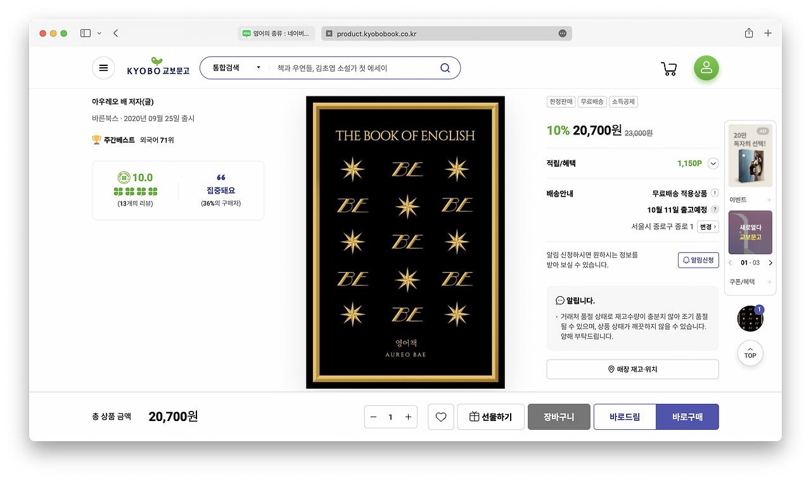Image resolution: width=811 pixels, height=480 pixels.
Task: Open the hamburger menu button
Action: click(x=103, y=68)
